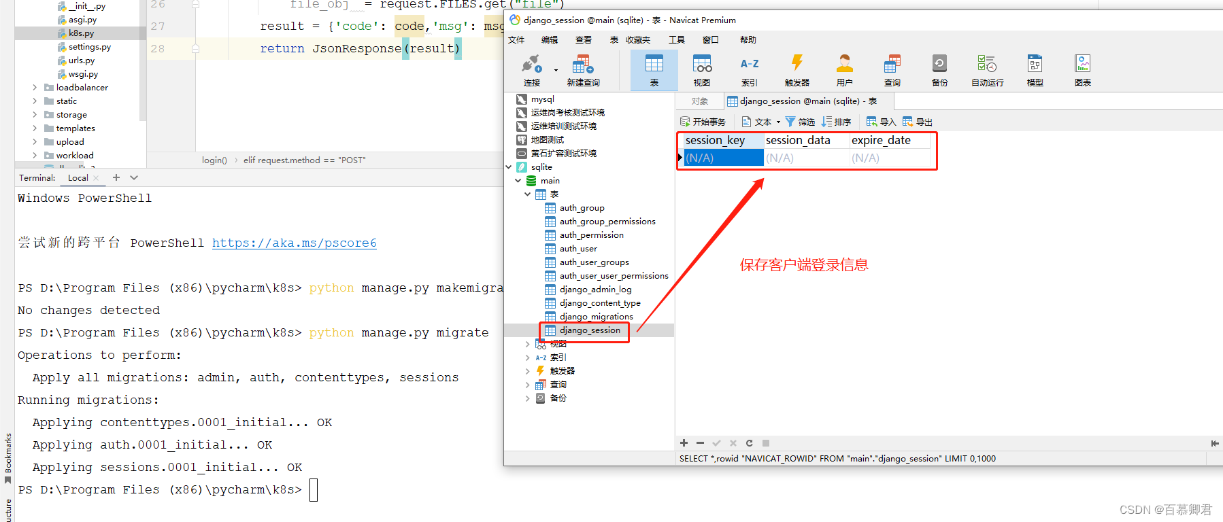Click the Backup toolbar icon
This screenshot has width=1223, height=522.
[x=939, y=71]
